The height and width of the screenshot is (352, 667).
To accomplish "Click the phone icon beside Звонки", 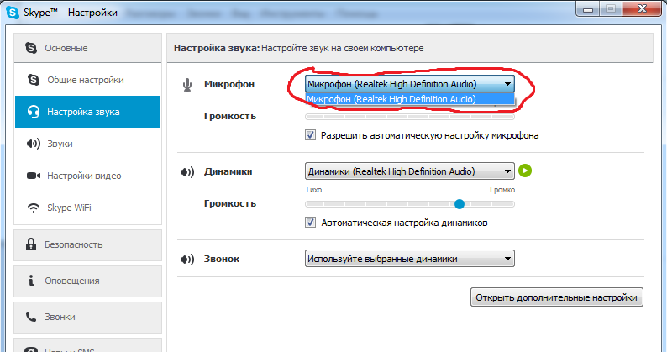I will 31,317.
